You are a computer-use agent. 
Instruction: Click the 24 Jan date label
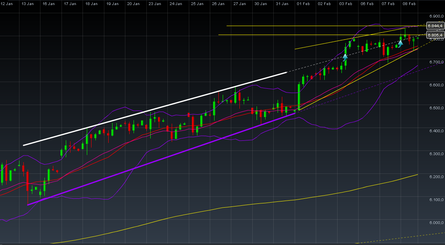[175, 3]
